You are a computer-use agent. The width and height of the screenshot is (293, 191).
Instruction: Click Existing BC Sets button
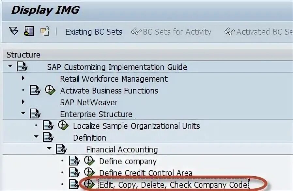tap(94, 32)
